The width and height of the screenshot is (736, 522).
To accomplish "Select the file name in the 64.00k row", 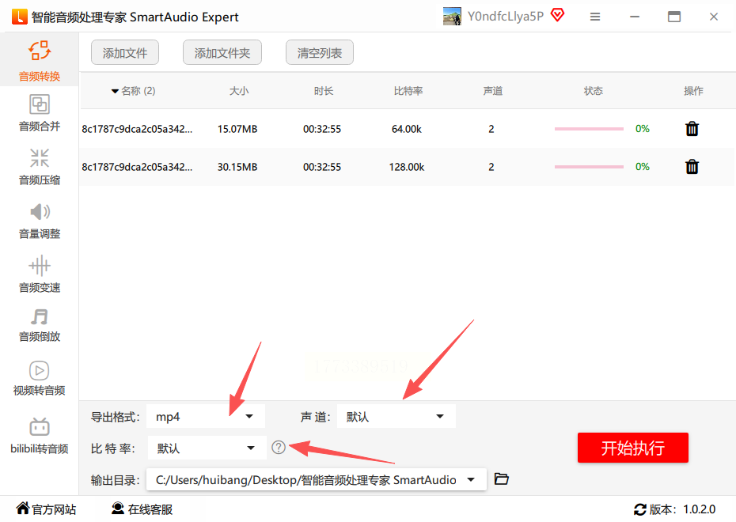I will tap(137, 129).
